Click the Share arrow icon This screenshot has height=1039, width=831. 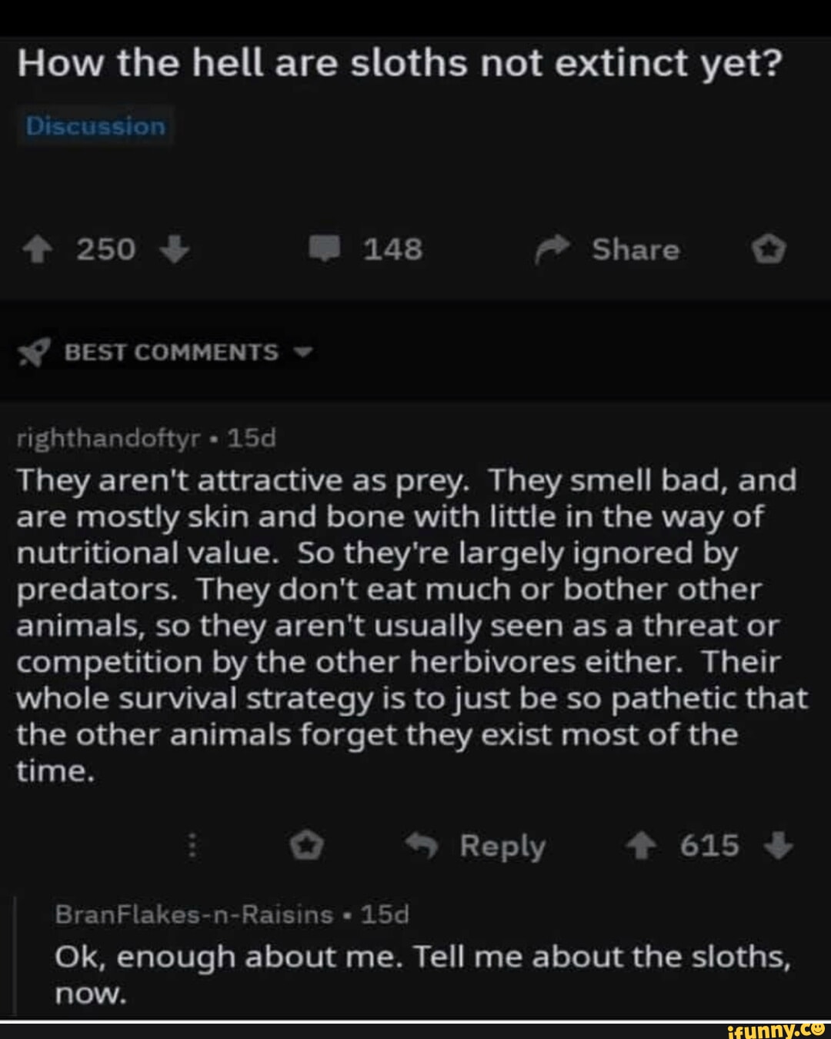(x=550, y=251)
